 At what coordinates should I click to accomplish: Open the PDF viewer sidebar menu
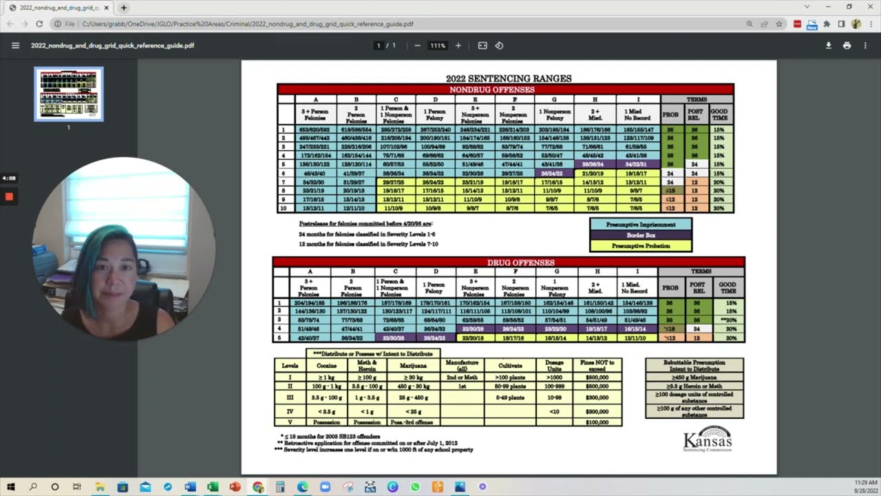pos(15,45)
